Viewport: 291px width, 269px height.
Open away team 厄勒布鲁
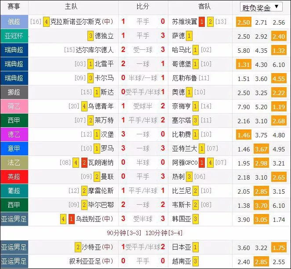[x=185, y=78]
